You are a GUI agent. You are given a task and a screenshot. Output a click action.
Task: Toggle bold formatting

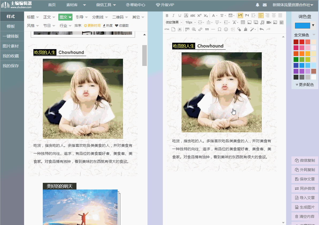167,15
